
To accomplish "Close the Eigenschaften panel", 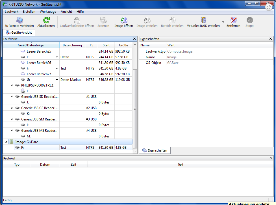I will (271, 38).
